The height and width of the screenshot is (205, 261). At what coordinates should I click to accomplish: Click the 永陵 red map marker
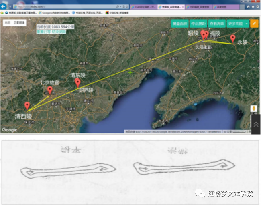coord(232,38)
